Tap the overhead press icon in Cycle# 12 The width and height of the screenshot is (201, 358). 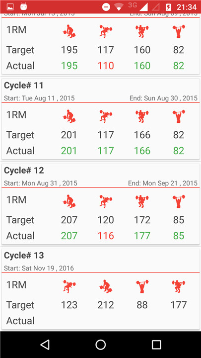click(179, 201)
